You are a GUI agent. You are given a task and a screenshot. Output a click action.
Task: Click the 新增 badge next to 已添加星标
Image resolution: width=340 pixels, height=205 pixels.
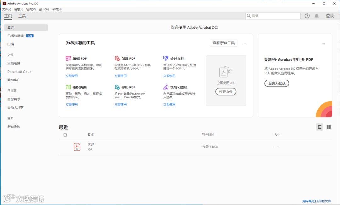(x=30, y=36)
